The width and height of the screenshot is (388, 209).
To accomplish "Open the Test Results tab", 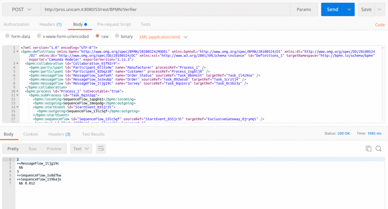I will click(x=93, y=134).
